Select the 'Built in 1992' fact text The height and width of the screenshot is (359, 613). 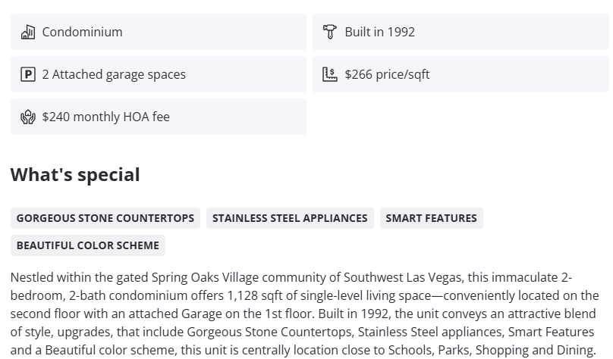pos(379,32)
